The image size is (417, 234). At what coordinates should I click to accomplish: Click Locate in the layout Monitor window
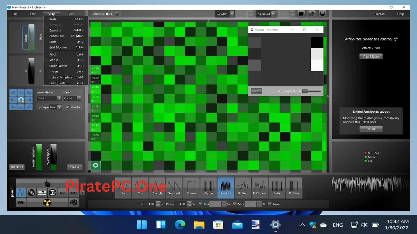point(256,91)
